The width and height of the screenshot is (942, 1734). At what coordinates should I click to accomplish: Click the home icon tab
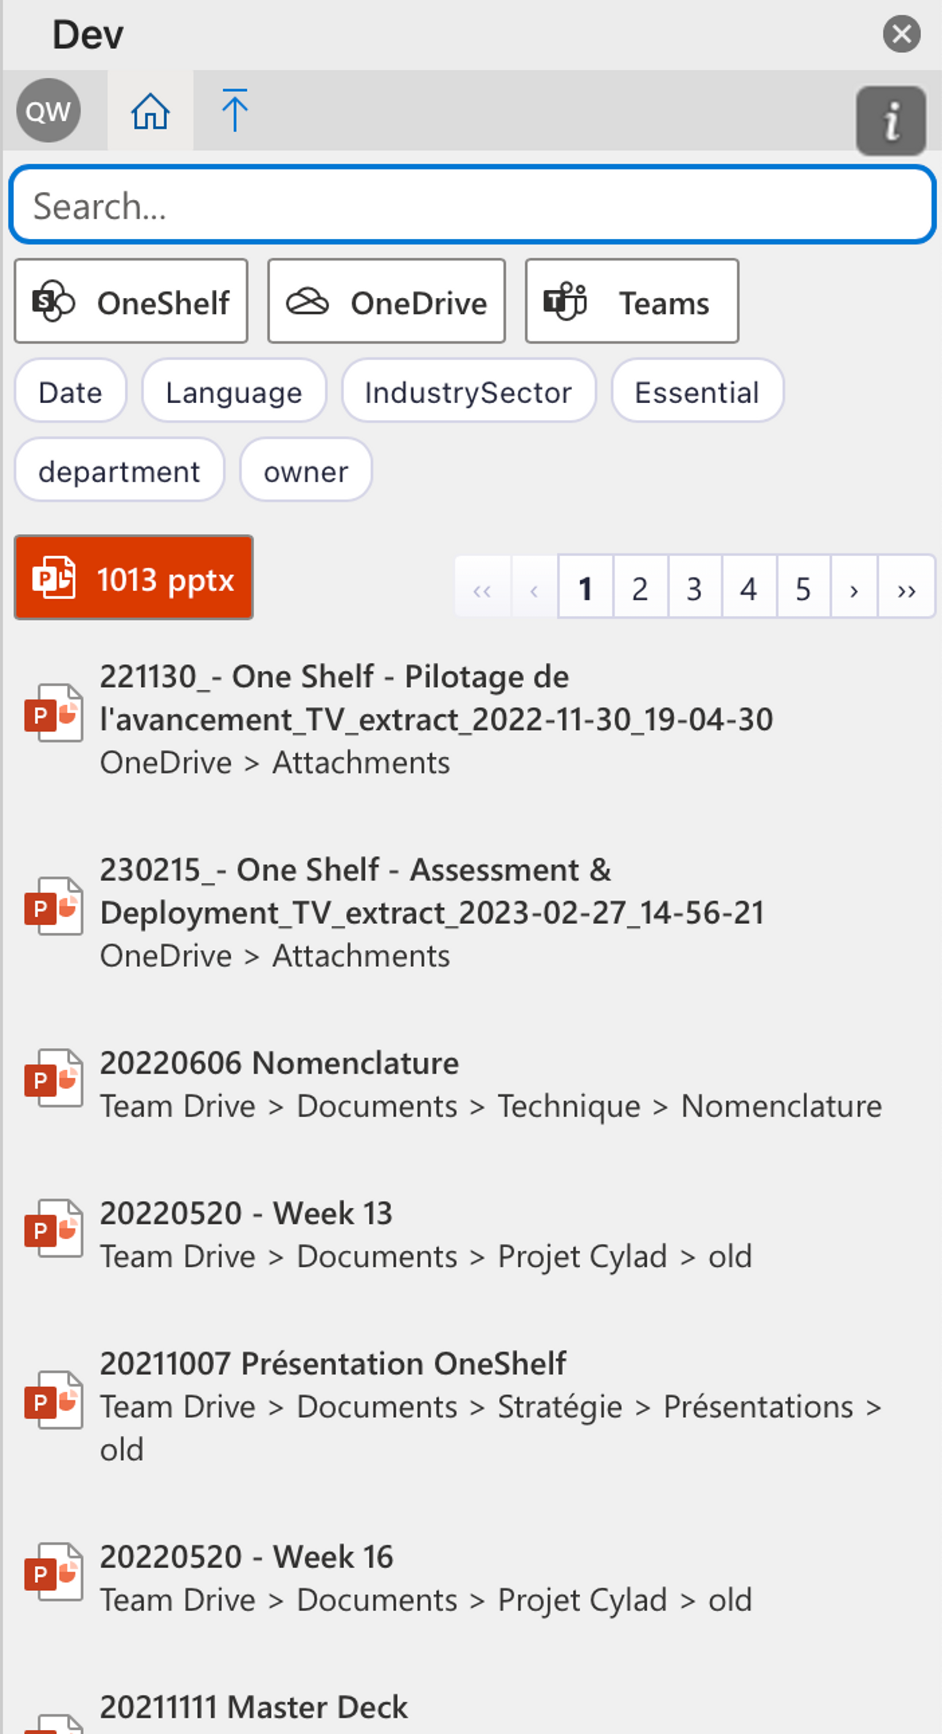(x=150, y=111)
